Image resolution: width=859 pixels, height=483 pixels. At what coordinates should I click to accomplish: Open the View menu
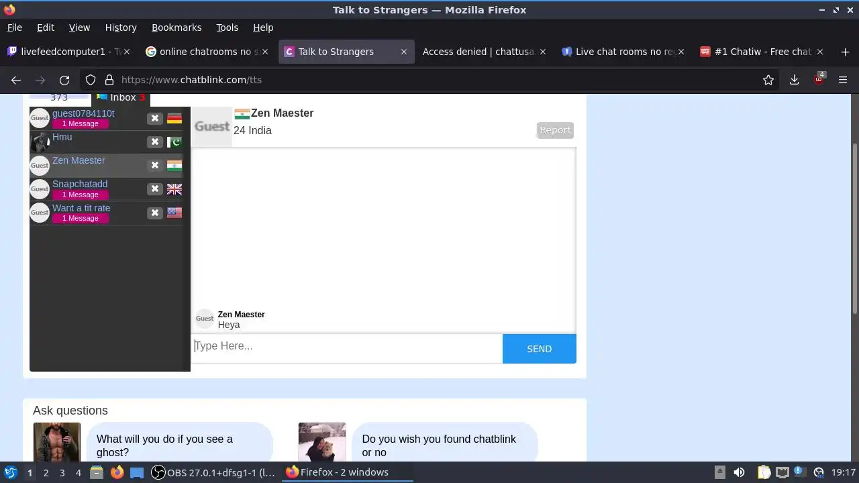coord(79,28)
